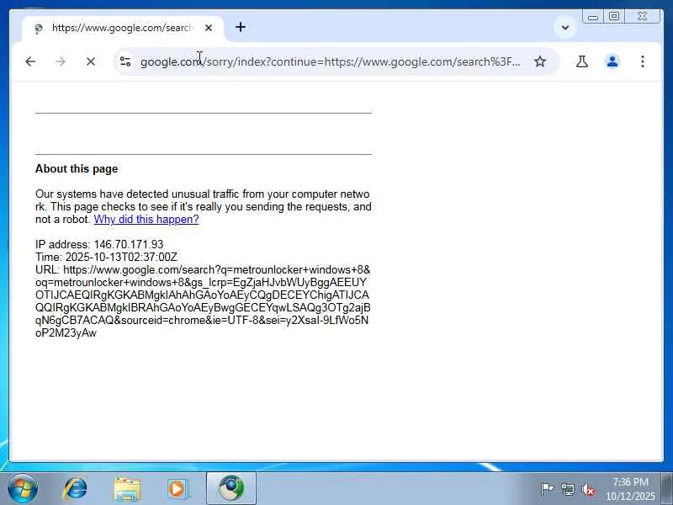
Task: Click the IP address 146.70.171.93 text
Action: (99, 244)
